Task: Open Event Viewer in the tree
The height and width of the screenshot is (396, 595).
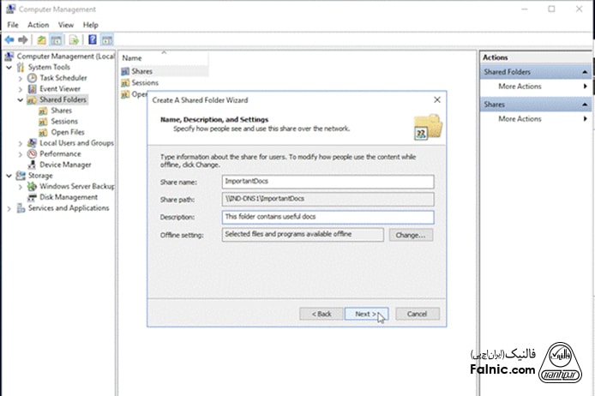Action: [x=59, y=88]
